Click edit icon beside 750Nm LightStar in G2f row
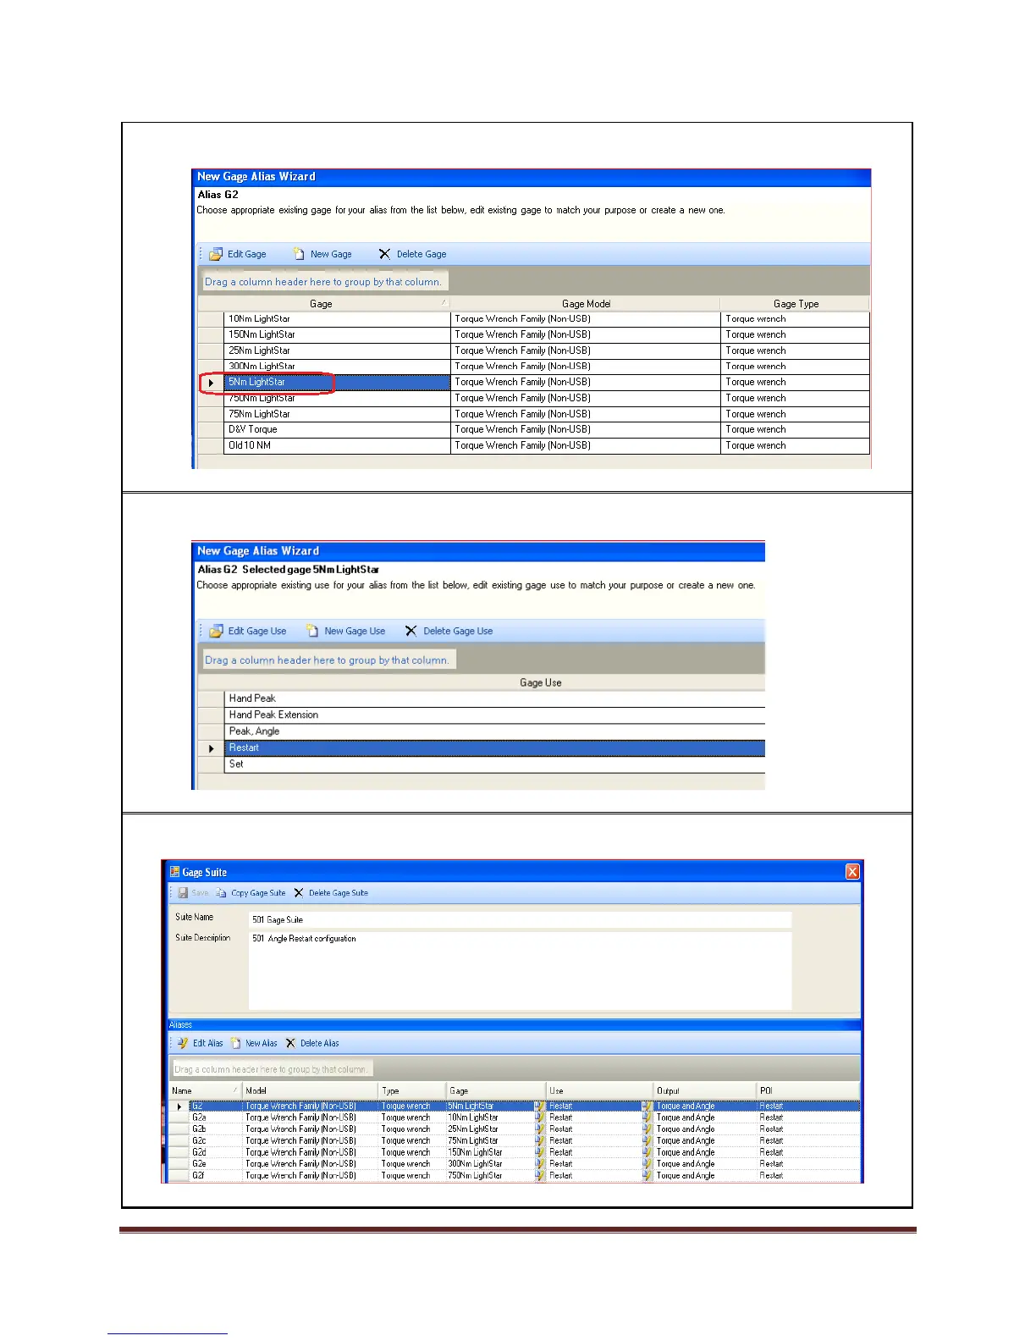This screenshot has width=1036, height=1341. tap(540, 1175)
